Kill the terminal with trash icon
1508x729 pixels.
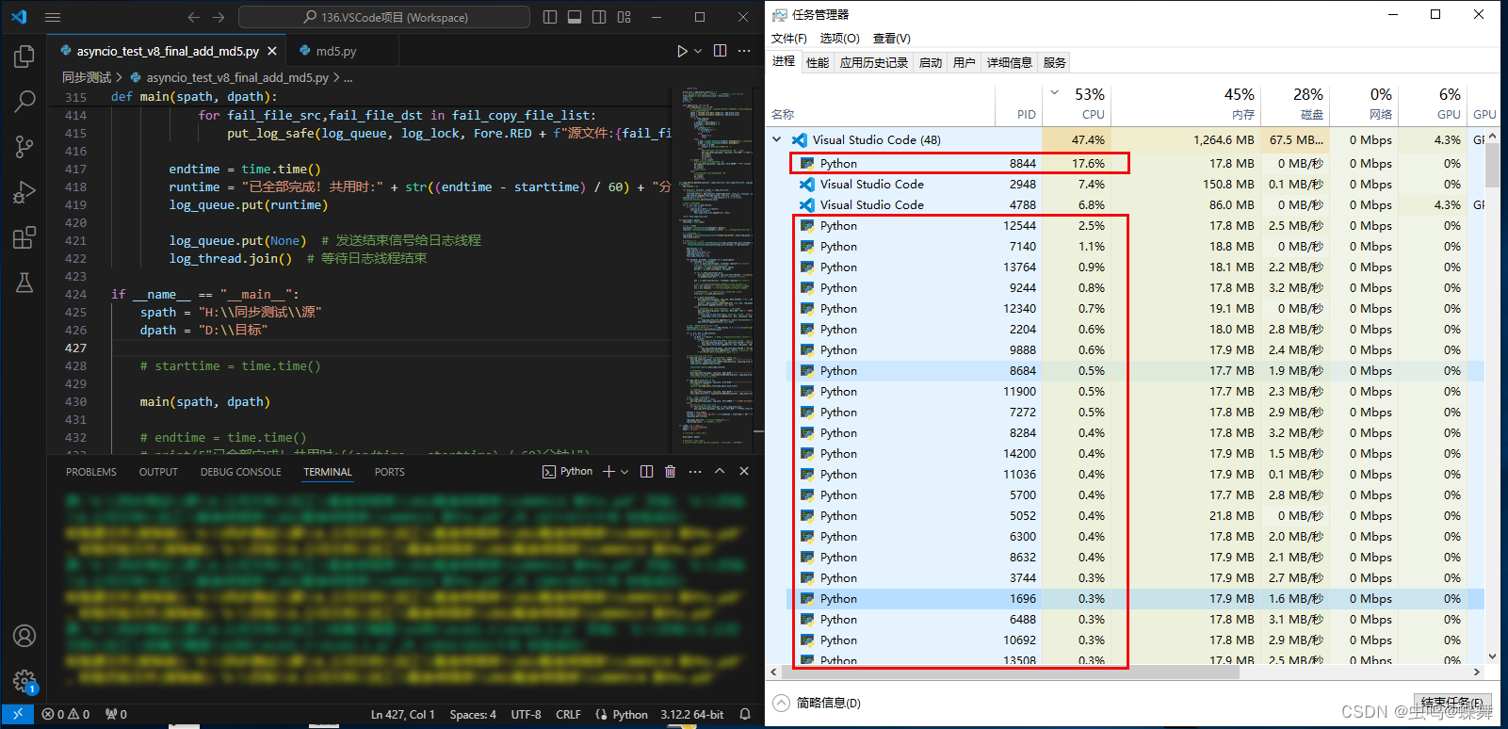click(670, 471)
